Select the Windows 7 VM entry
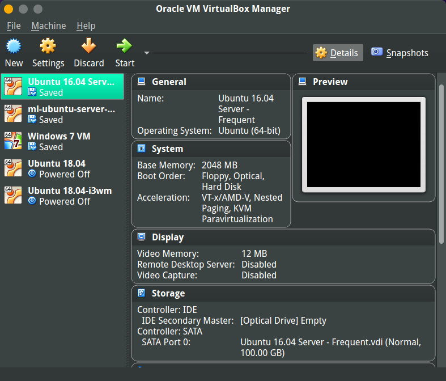Viewport: 446px width, 381px height. 62,141
